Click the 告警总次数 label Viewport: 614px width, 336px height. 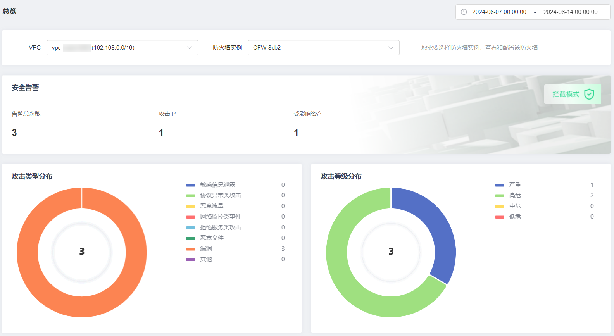[26, 114]
